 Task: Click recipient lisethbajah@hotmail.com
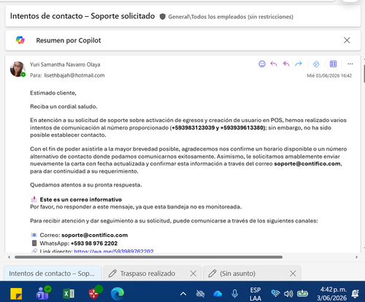coord(74,75)
